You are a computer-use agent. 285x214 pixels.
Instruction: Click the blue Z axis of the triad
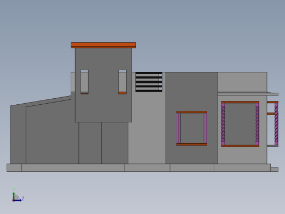coord(18,200)
